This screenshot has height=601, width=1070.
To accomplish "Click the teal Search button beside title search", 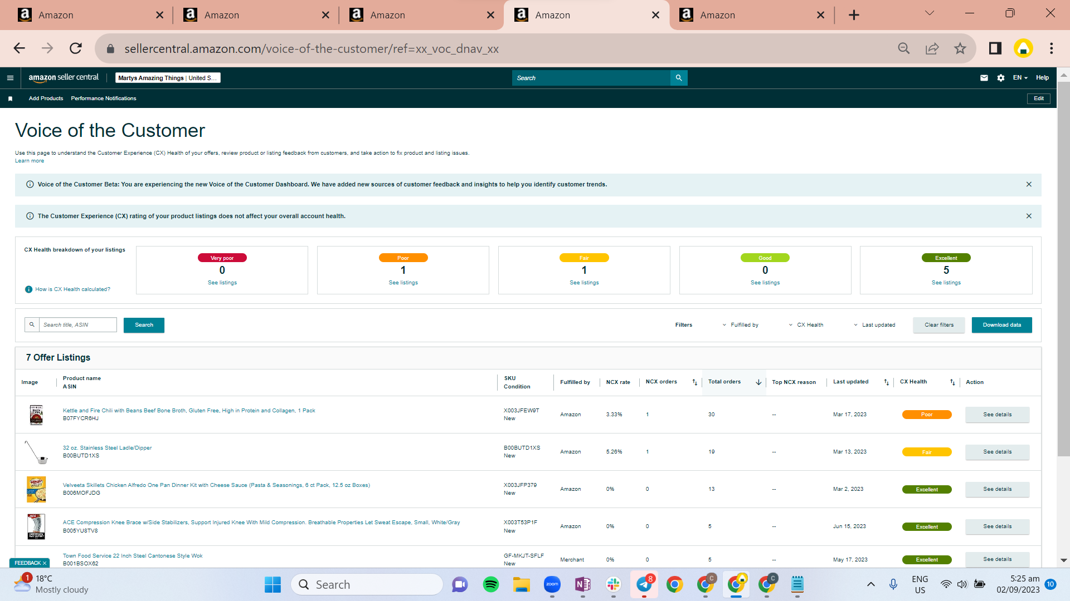I will coord(144,325).
